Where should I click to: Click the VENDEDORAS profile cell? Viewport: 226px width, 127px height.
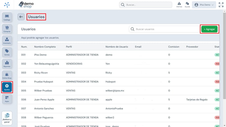74,64
